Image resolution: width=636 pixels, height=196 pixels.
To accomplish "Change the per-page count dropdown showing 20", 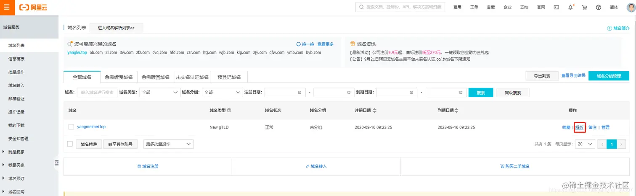I will (x=586, y=144).
